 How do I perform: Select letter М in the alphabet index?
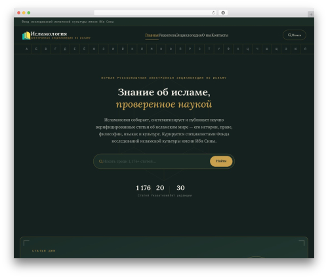tap(152, 49)
